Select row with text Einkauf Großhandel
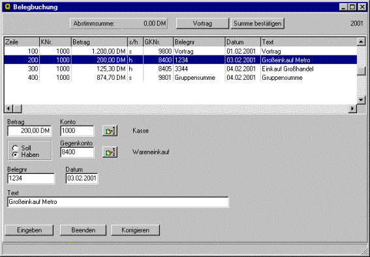Viewport: 370px width, 257px height. [181, 69]
